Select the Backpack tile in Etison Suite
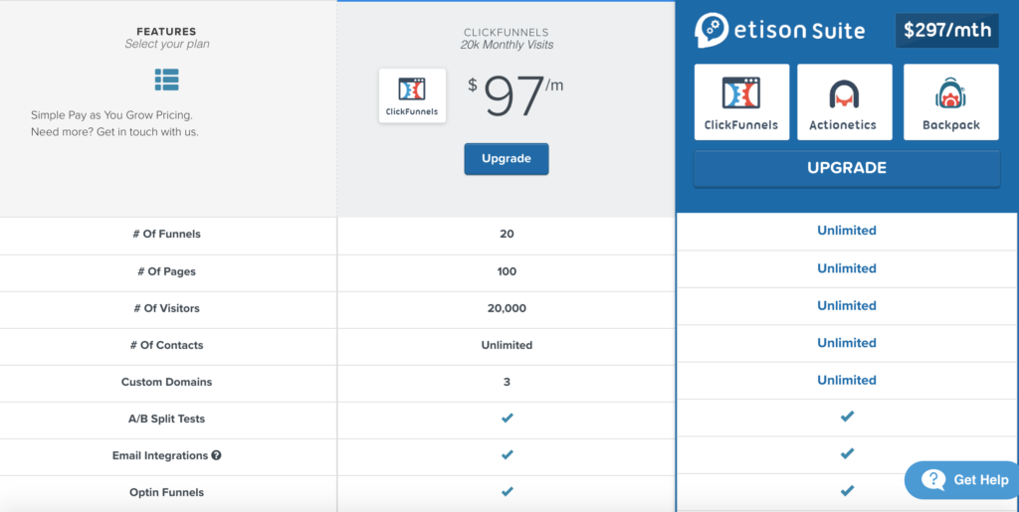Image resolution: width=1019 pixels, height=512 pixels. tap(950, 101)
